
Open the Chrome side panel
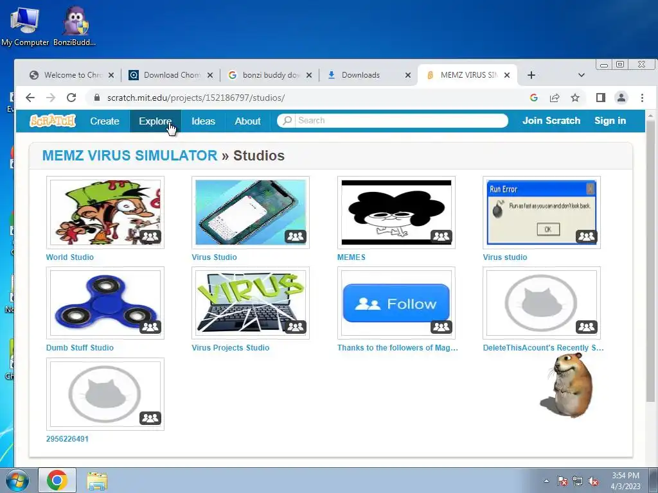pyautogui.click(x=601, y=98)
